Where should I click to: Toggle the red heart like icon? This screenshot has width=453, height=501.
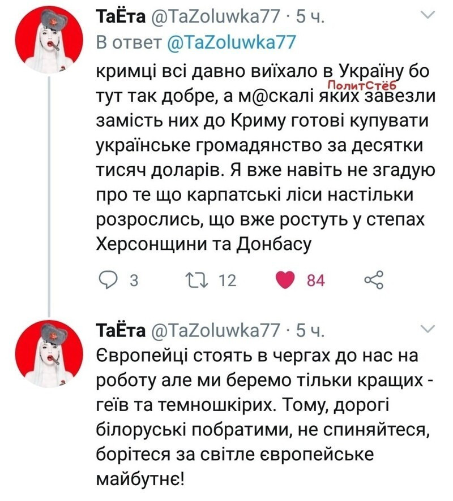(288, 280)
